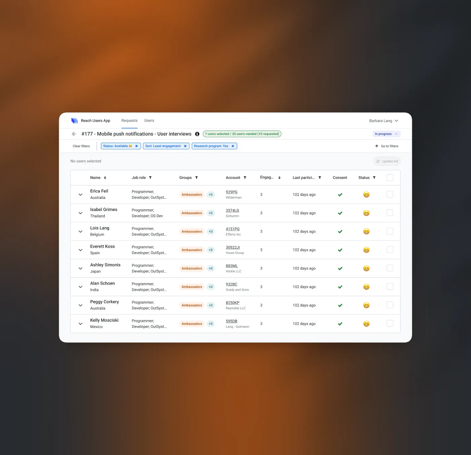Open account link 4151PG

pyautogui.click(x=232, y=229)
